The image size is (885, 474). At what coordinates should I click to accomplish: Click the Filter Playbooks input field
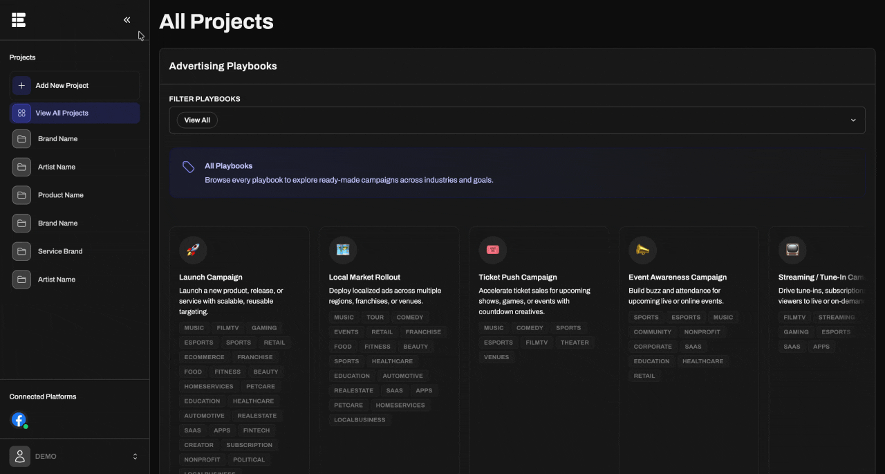517,120
